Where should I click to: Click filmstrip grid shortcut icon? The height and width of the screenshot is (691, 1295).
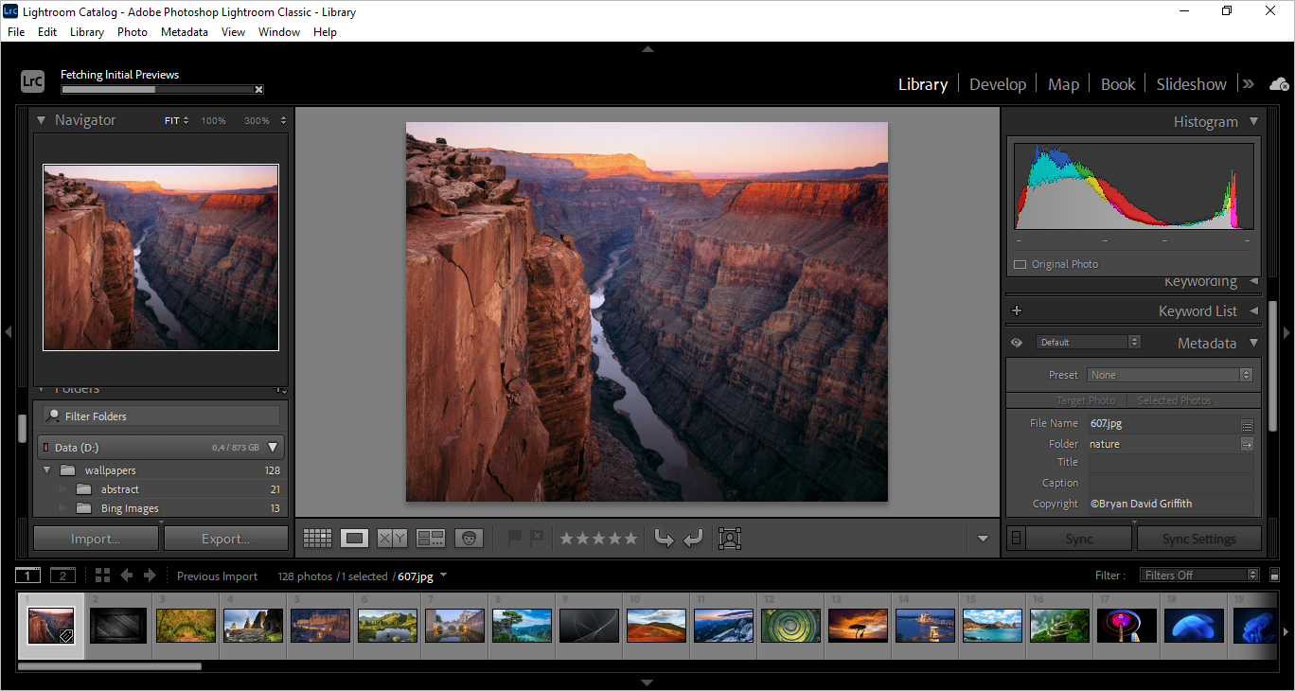click(x=102, y=576)
